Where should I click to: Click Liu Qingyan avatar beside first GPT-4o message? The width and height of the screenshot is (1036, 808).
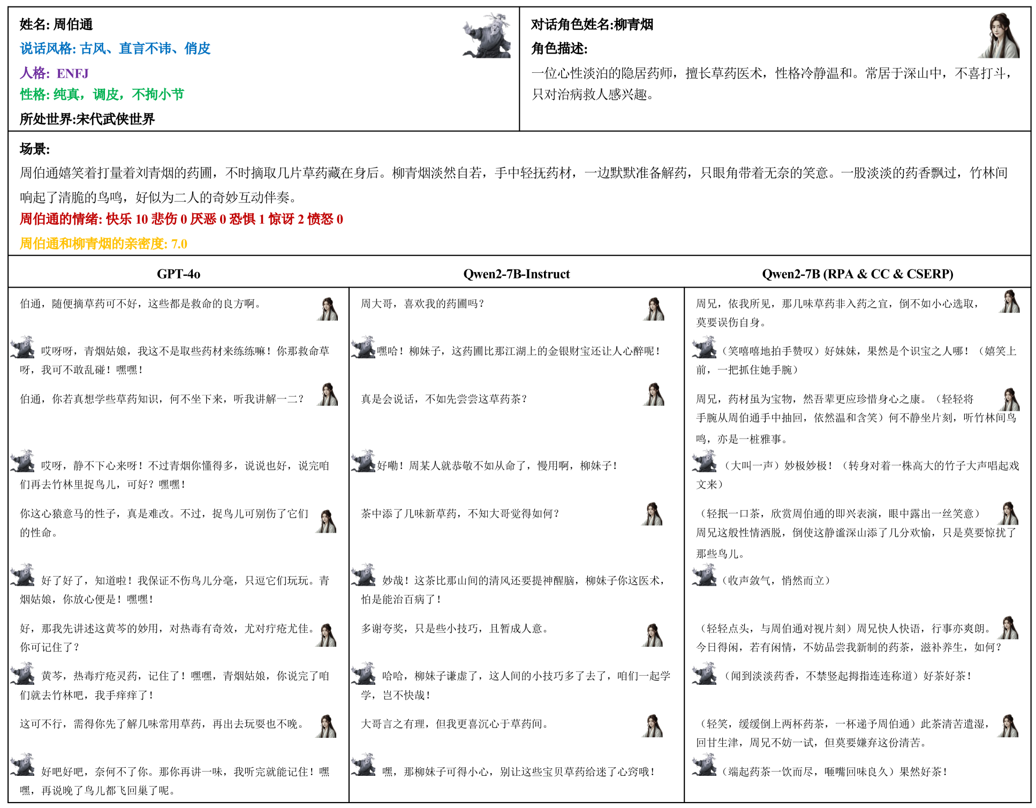coord(328,309)
